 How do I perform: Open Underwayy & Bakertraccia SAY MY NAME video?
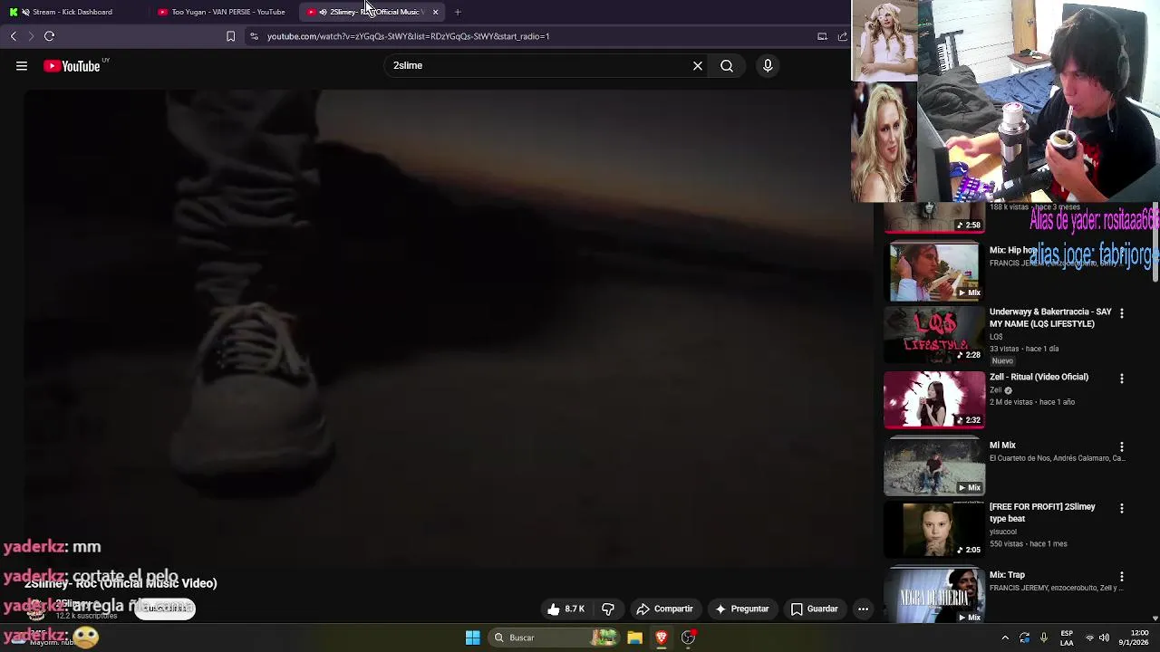click(1049, 318)
